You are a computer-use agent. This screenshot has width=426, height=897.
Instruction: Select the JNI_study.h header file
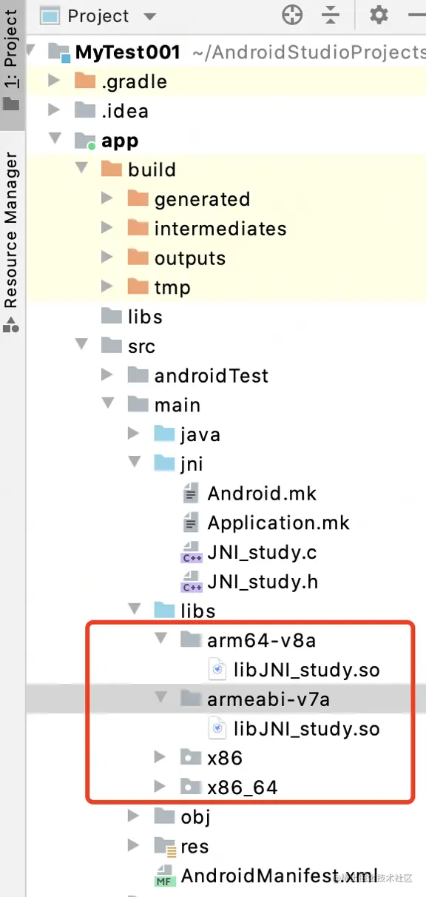coord(250,582)
